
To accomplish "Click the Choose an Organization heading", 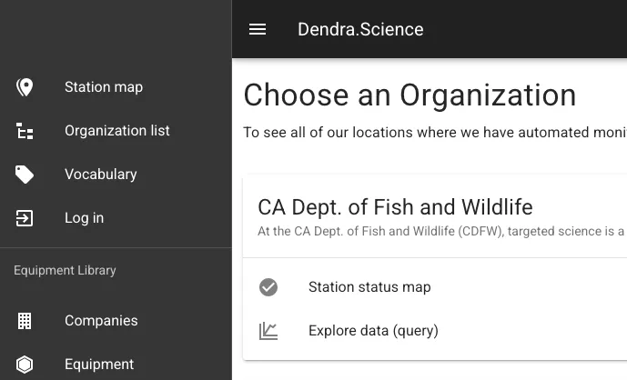I will point(410,95).
